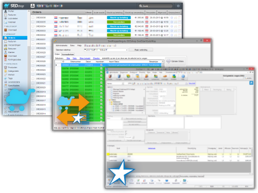Tick the checkbox for order ORD00006
This screenshot has width=258, height=193.
coord(33,18)
